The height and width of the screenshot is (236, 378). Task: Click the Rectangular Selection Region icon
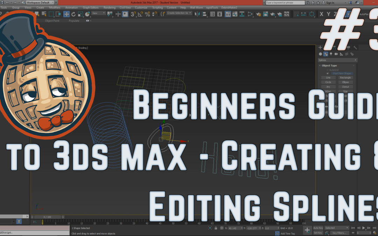click(x=51, y=14)
